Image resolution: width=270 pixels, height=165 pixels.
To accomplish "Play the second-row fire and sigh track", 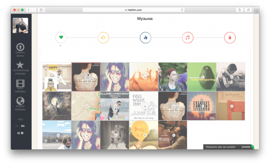I will [x=174, y=106].
